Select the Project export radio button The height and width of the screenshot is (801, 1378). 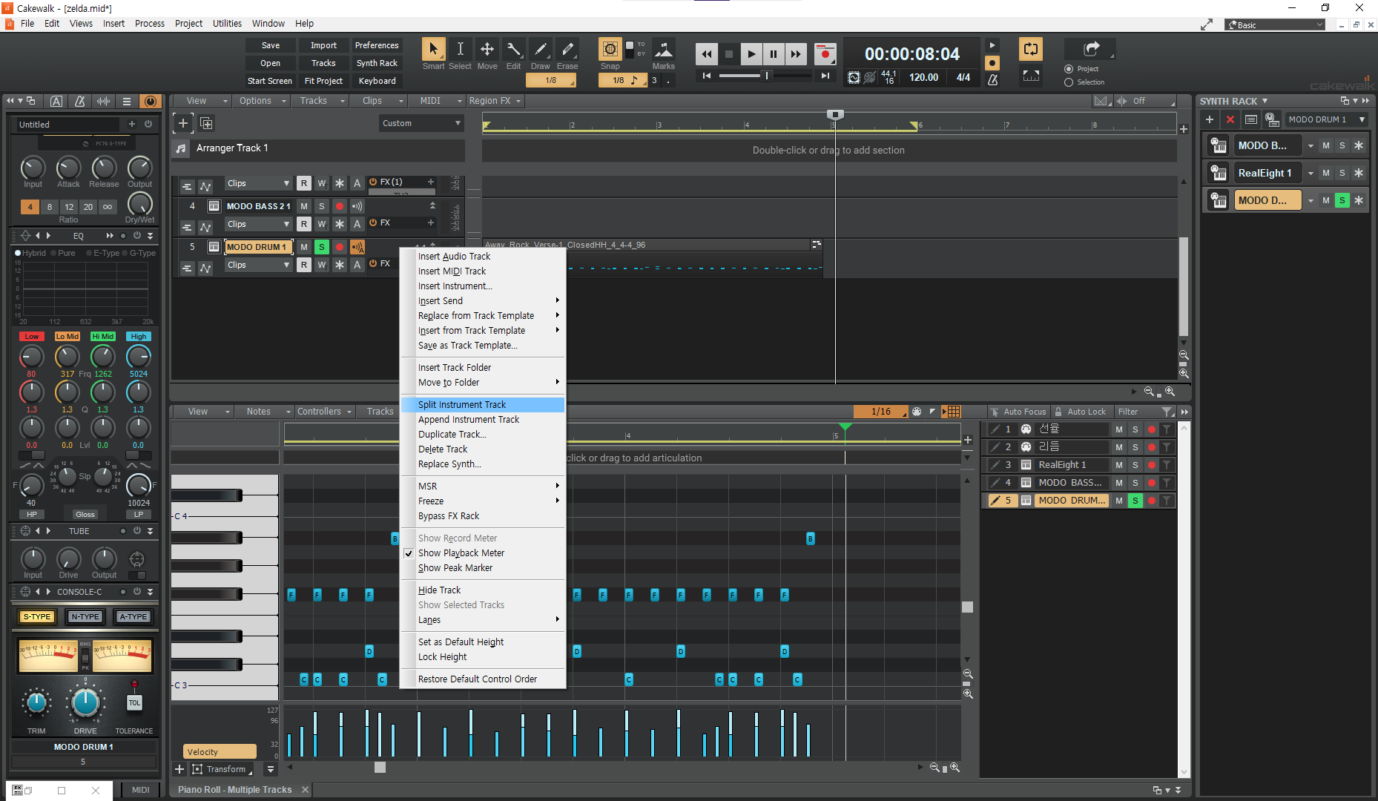[1069, 69]
